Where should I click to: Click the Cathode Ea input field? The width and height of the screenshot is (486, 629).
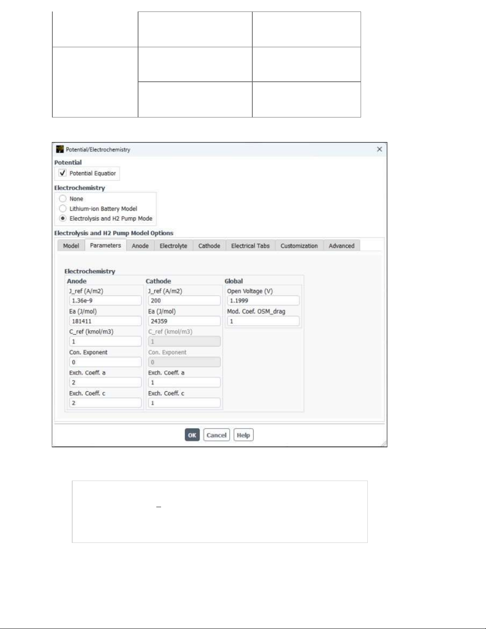pyautogui.click(x=184, y=321)
